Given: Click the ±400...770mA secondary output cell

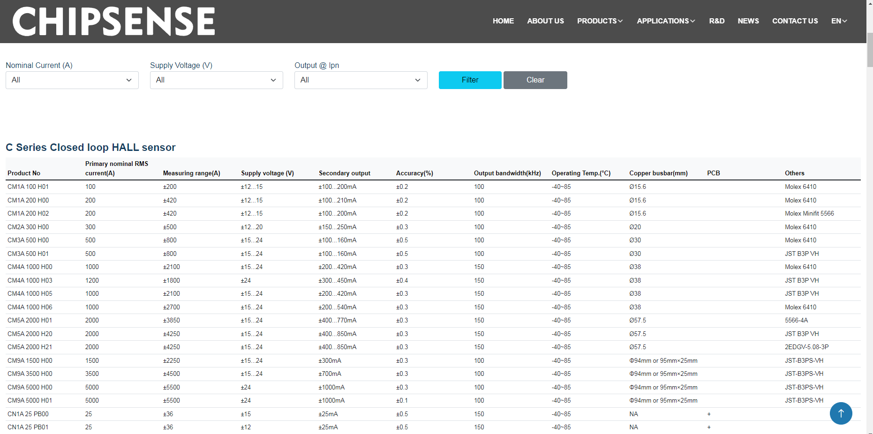Looking at the screenshot, I should tap(338, 320).
